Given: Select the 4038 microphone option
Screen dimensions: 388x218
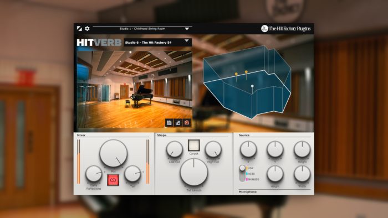Looking at the screenshot, I should click(x=250, y=174).
